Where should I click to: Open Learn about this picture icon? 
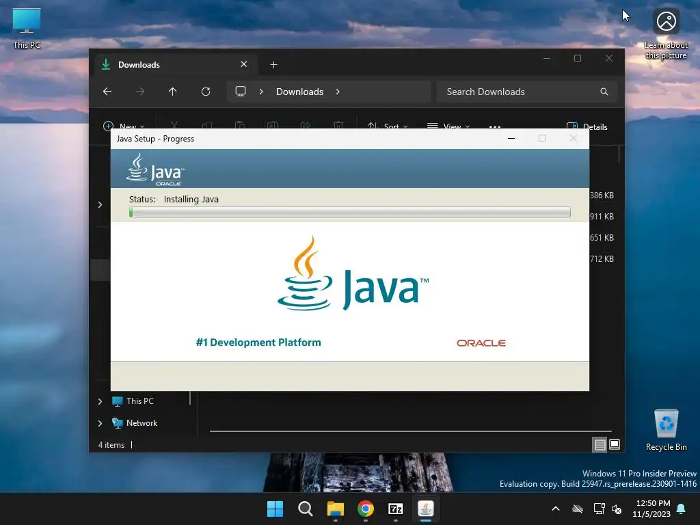[666, 34]
